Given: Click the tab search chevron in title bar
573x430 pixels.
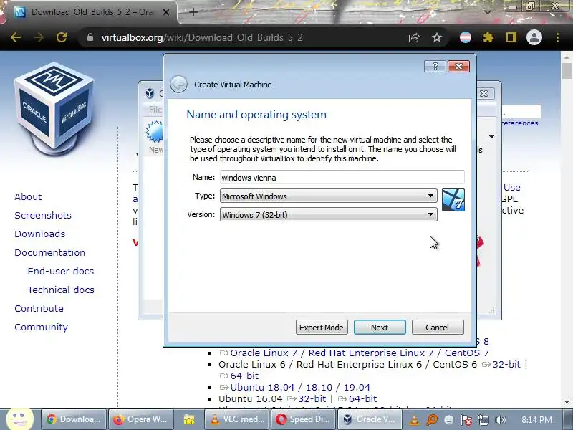Looking at the screenshot, I should (487, 12).
